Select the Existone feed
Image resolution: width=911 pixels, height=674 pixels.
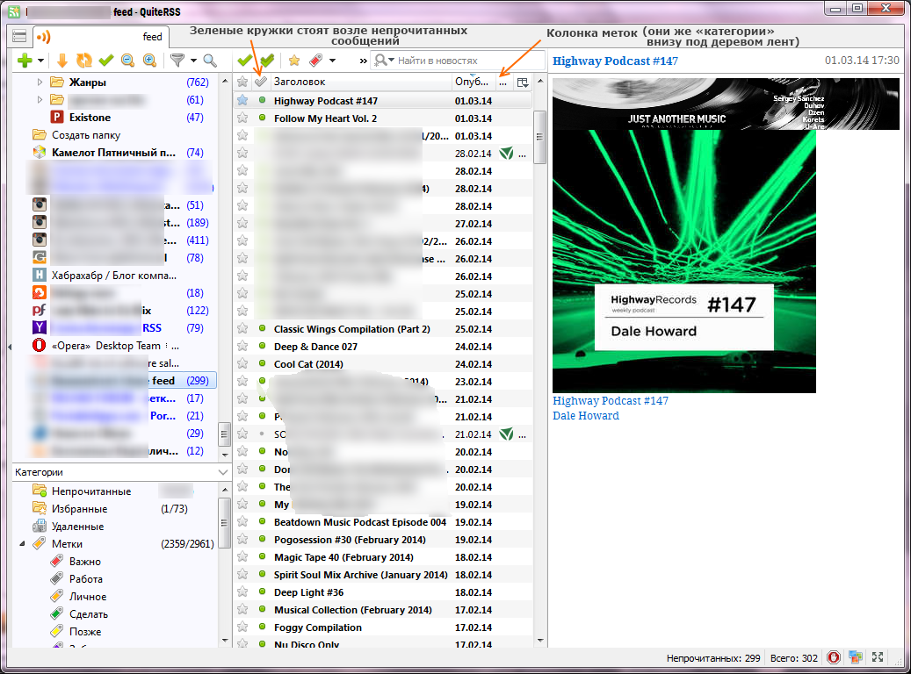coord(90,118)
